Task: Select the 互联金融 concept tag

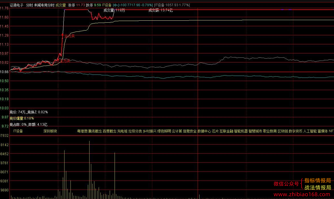Action: pos(226,131)
